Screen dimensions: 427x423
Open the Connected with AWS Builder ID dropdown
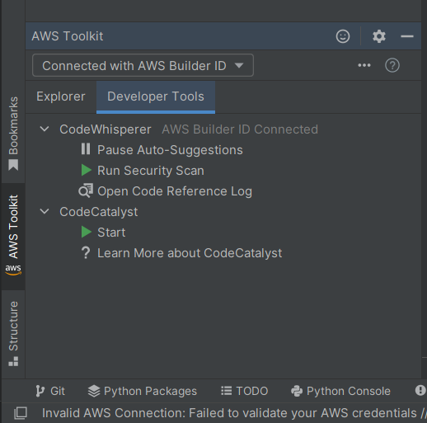click(x=143, y=65)
